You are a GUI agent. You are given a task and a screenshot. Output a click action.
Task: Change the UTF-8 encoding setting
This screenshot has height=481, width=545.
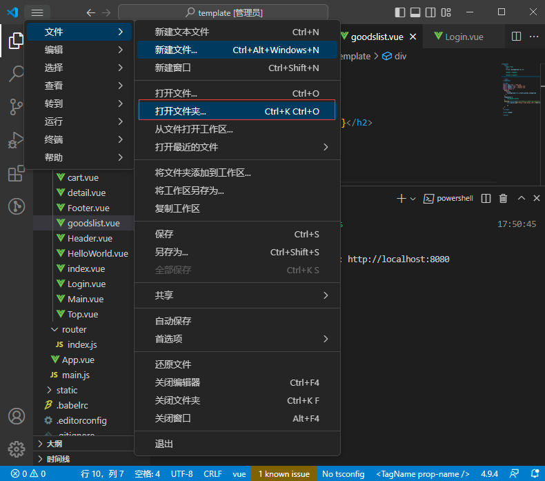point(181,473)
